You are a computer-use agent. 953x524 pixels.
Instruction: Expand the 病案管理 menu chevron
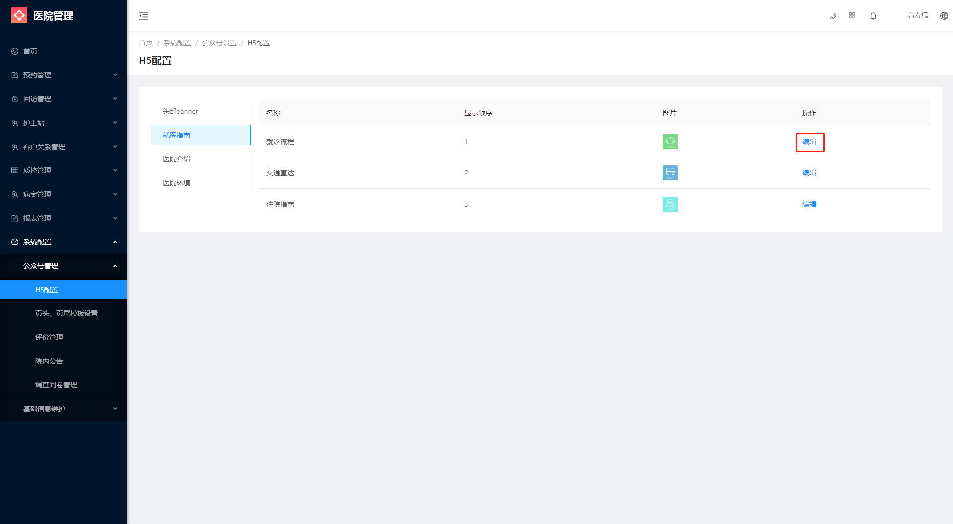click(115, 194)
